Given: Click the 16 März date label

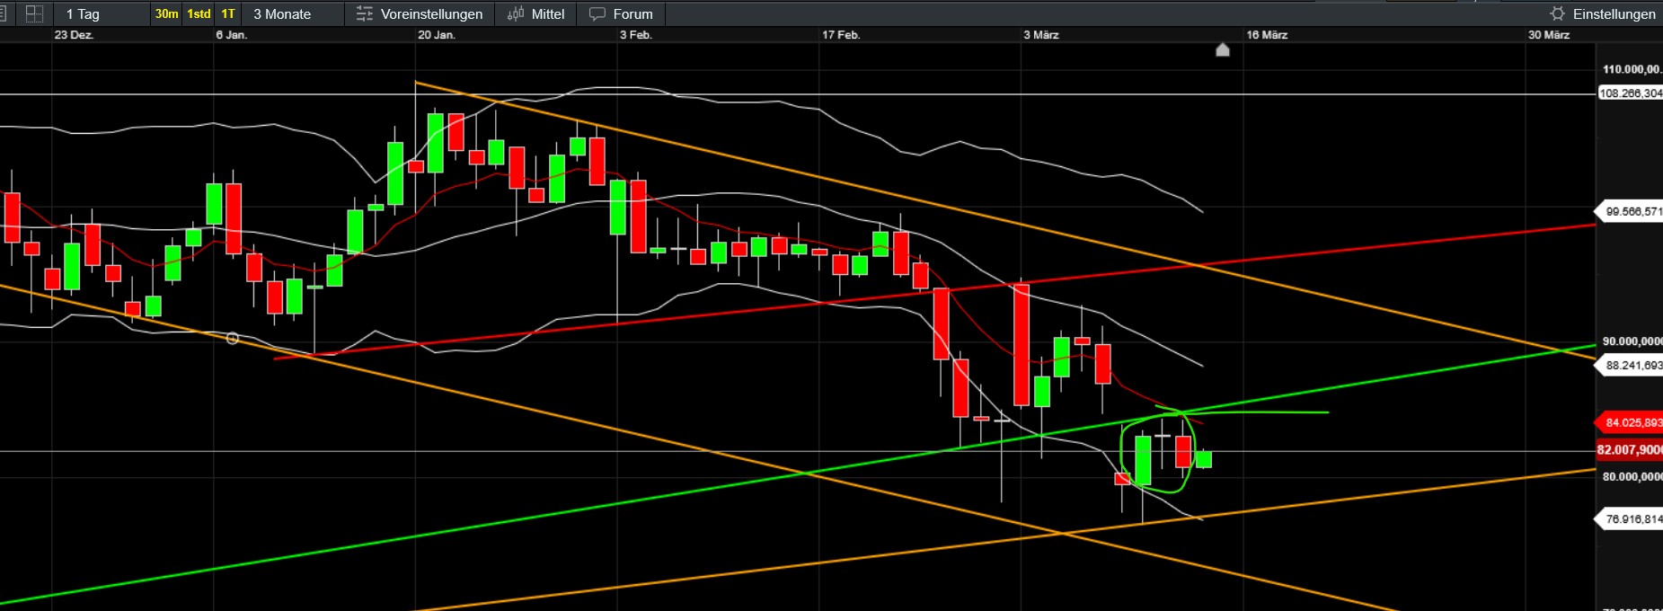Looking at the screenshot, I should [x=1267, y=35].
